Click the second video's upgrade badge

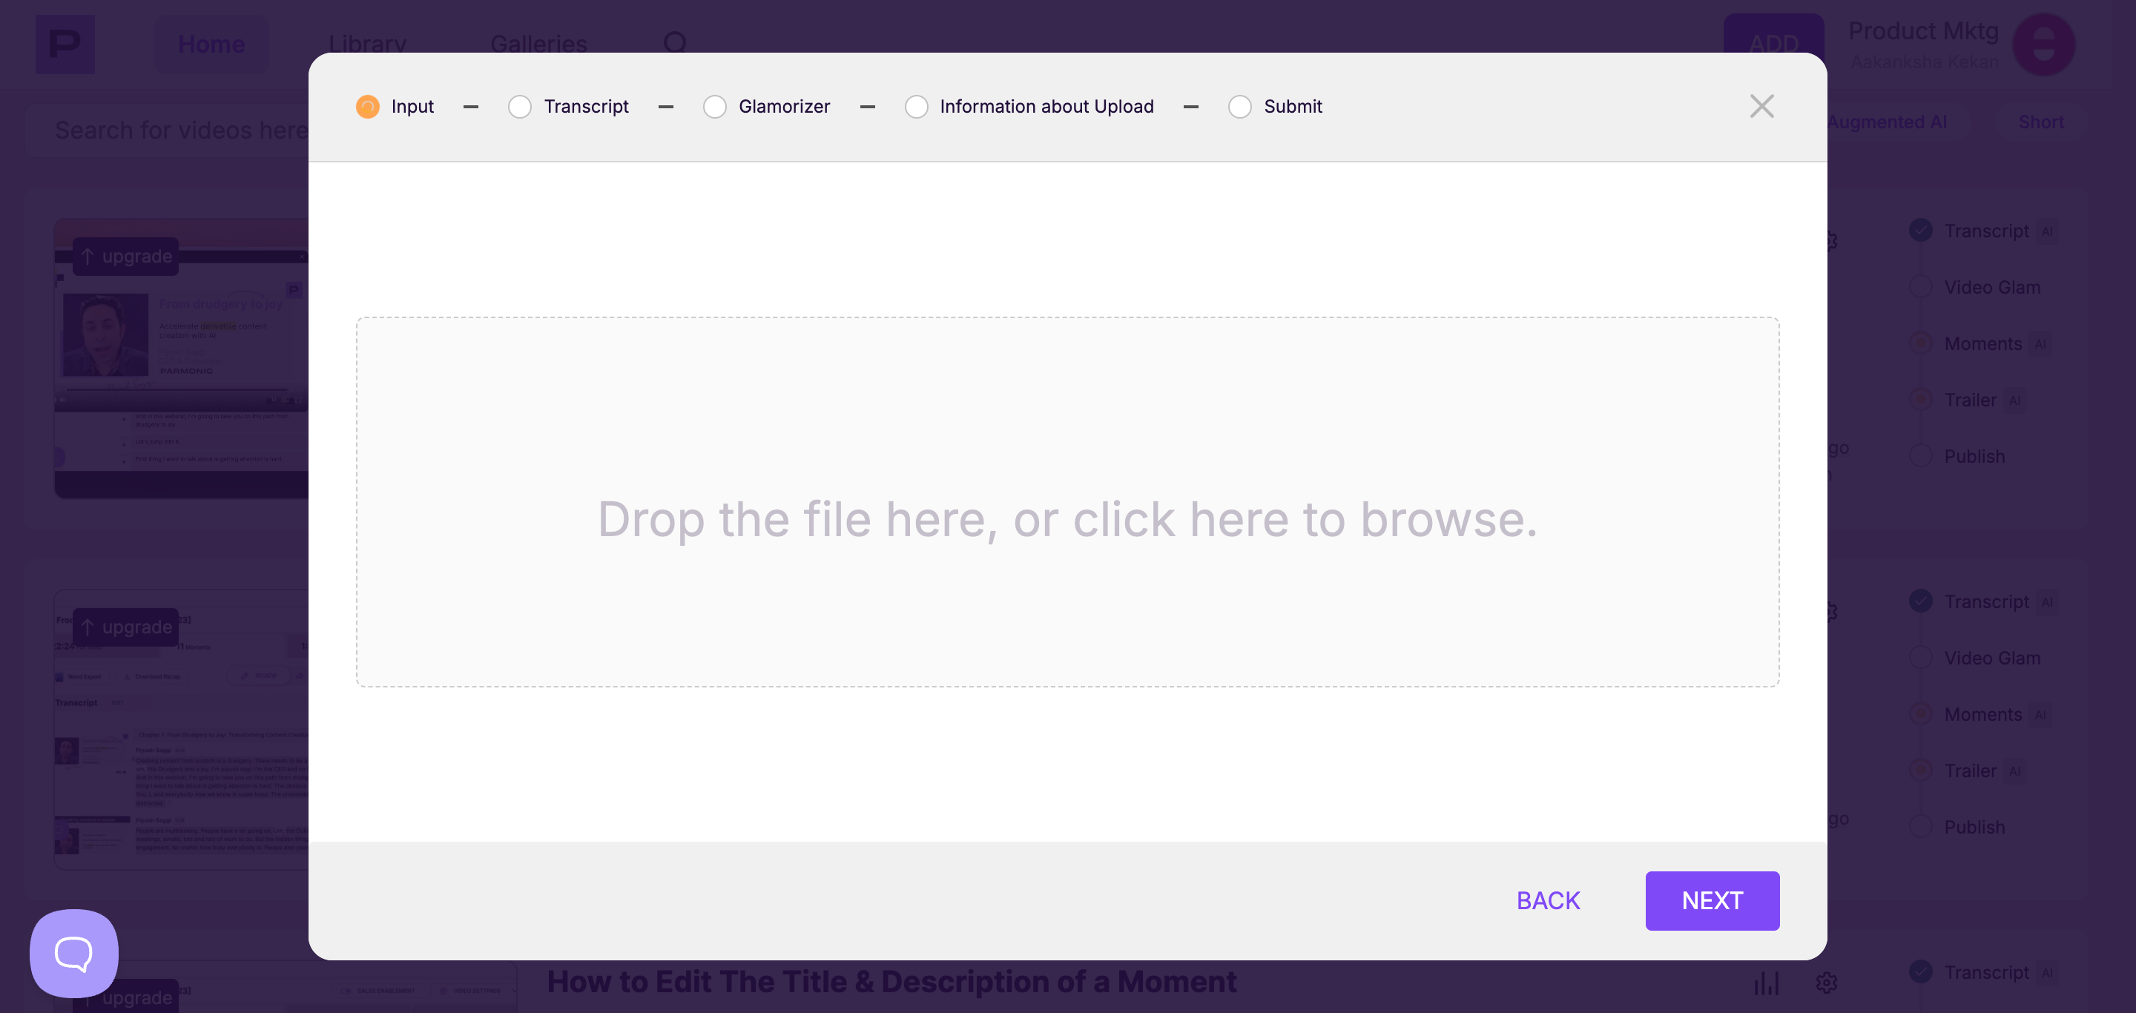point(126,627)
